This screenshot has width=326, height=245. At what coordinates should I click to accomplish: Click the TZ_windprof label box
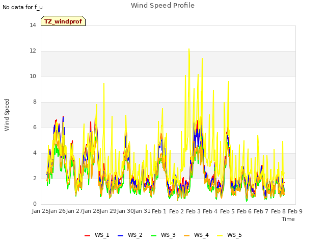tap(63, 21)
